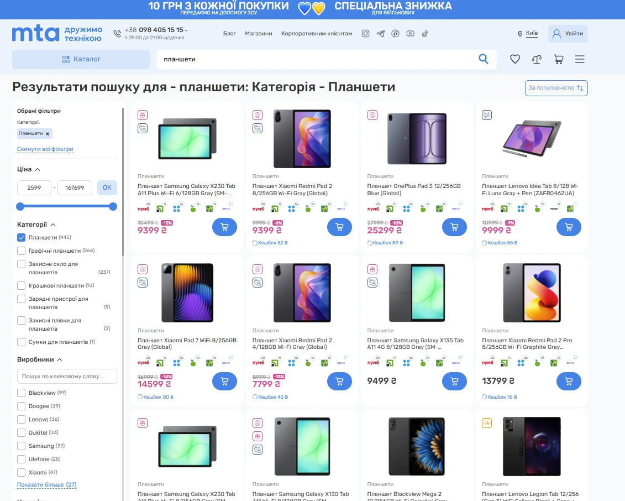Click the phone handset icon
Viewport: 625px width, 501px height.
(117, 34)
